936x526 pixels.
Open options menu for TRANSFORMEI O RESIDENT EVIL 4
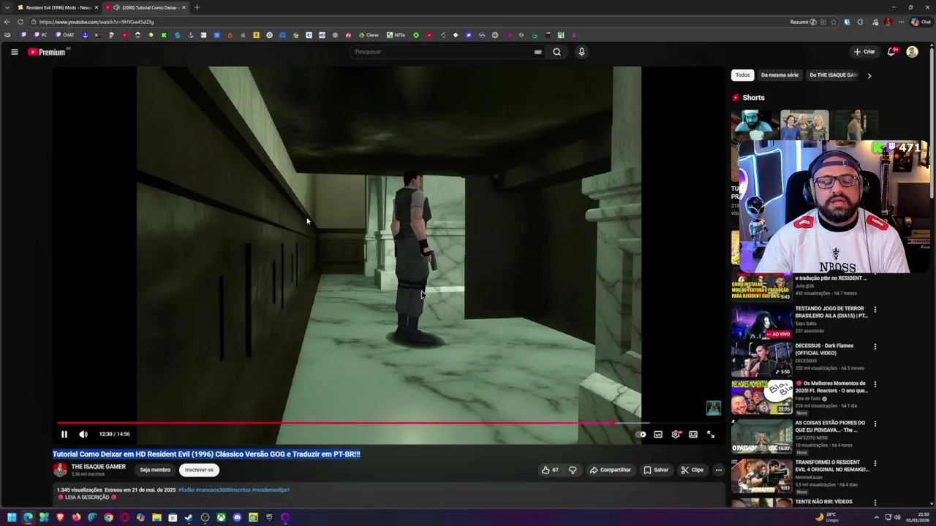coord(875,464)
